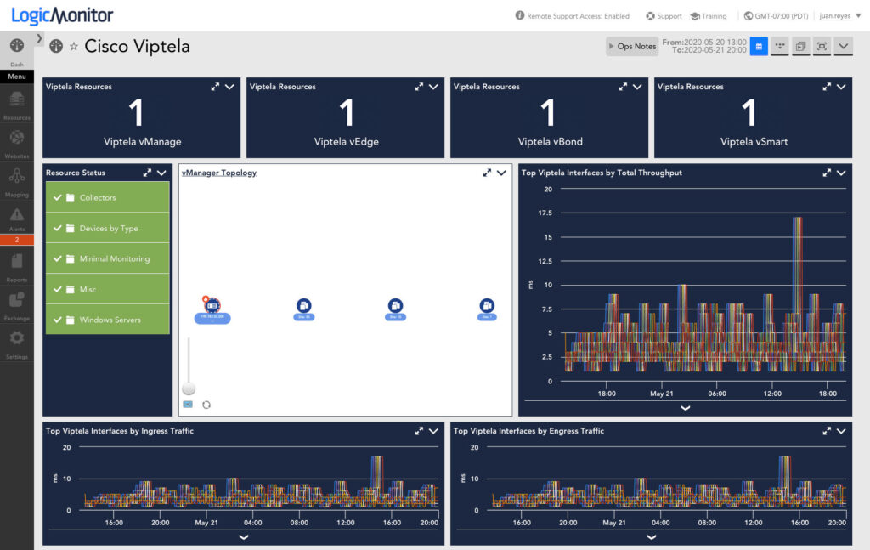
Task: Click the vEdge device node in topology
Action: coord(304,306)
